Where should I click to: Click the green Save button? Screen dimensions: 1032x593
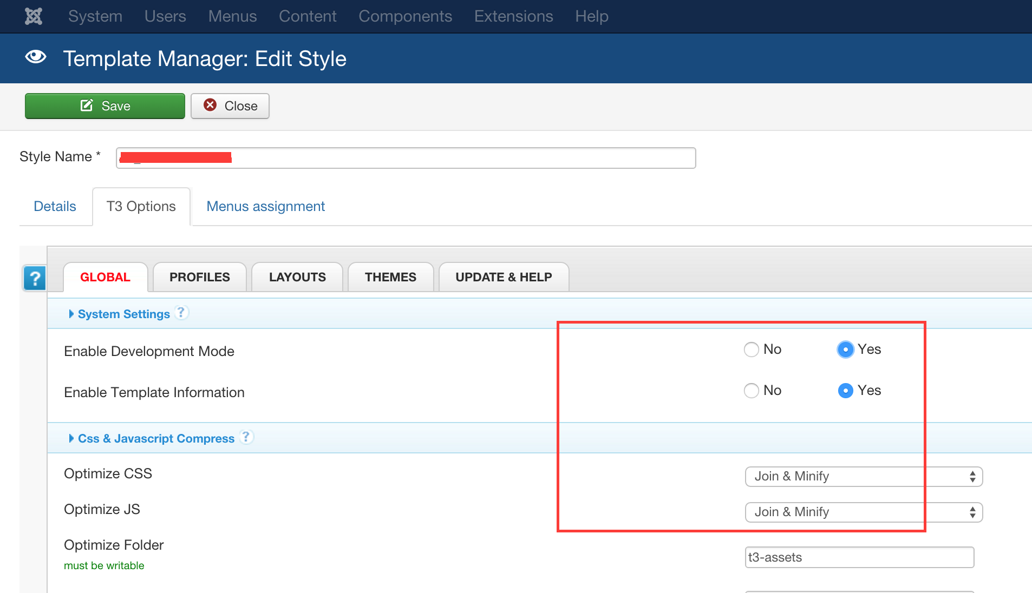tap(105, 106)
